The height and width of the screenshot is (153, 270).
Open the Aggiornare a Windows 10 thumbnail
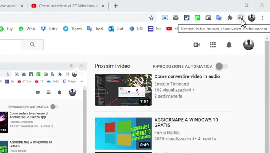[x=123, y=133]
